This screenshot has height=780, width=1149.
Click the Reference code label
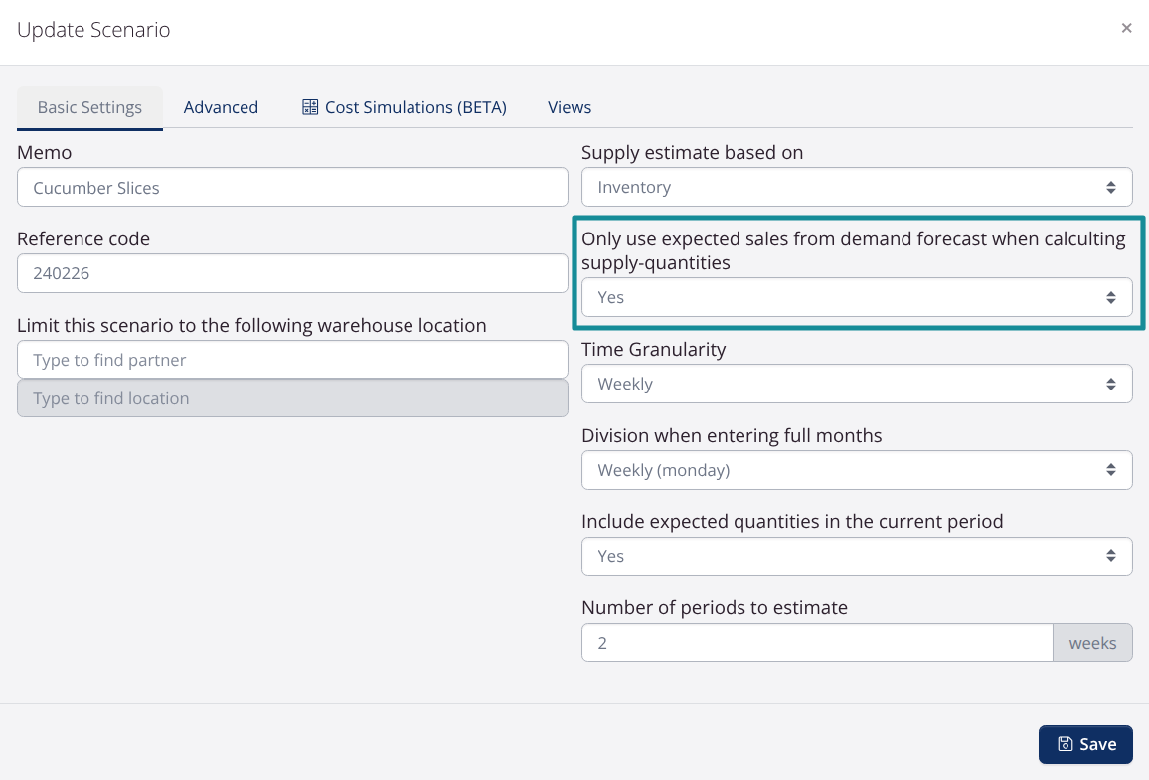click(x=83, y=238)
